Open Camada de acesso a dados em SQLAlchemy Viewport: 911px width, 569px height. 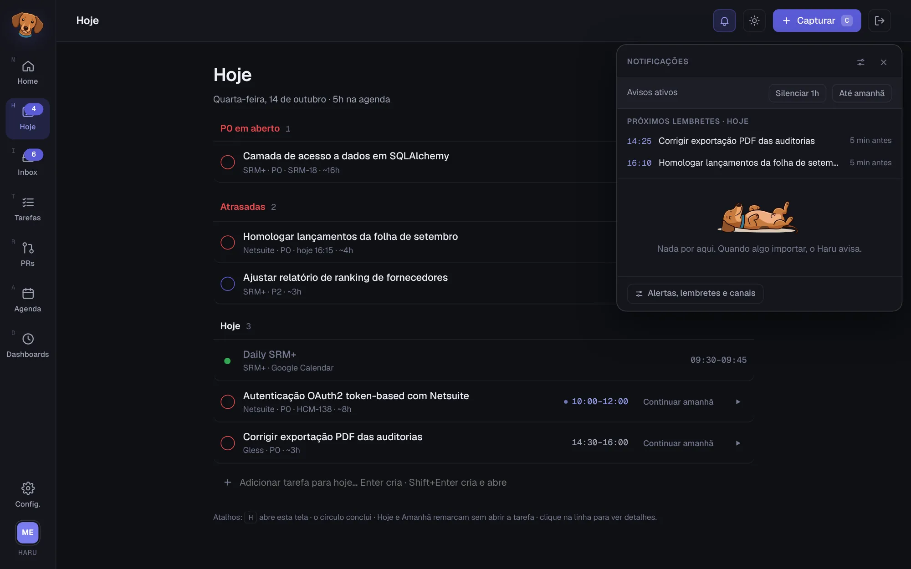point(346,156)
